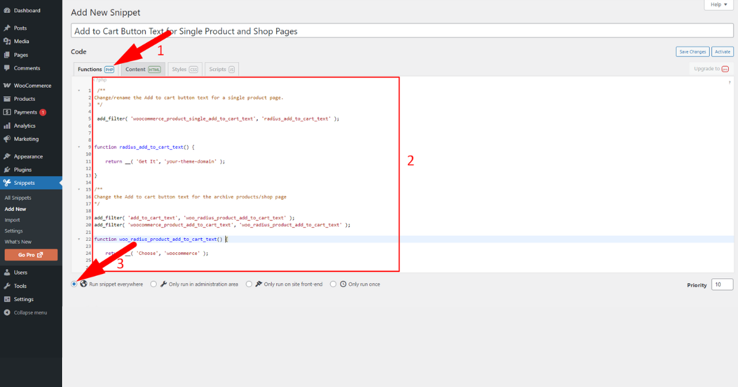The width and height of the screenshot is (738, 387).
Task: Click function radius_add_to_cart_text on line 9
Action: pos(145,147)
